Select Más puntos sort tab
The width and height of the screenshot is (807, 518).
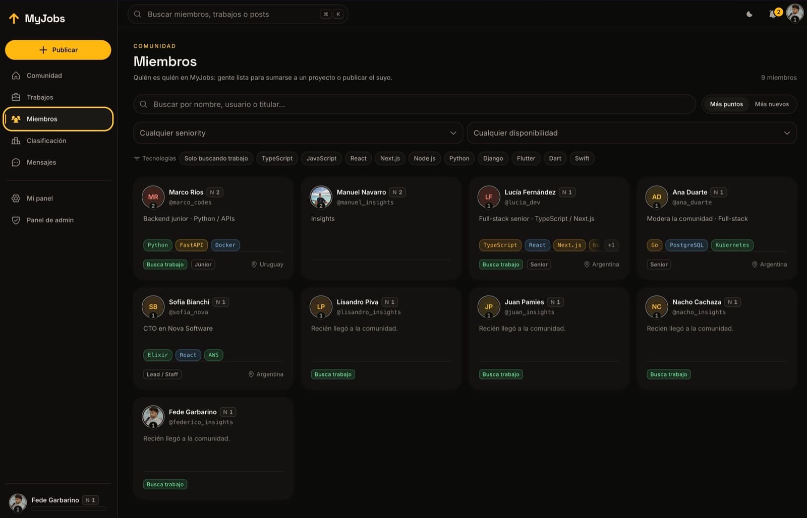pyautogui.click(x=726, y=104)
